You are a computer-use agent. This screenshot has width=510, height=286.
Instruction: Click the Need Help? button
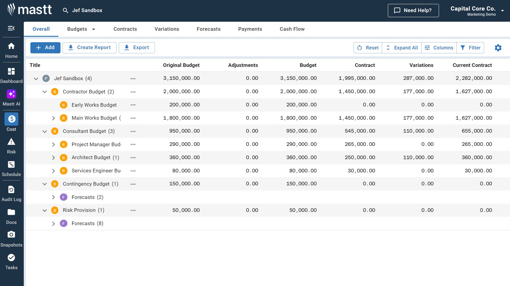point(413,11)
